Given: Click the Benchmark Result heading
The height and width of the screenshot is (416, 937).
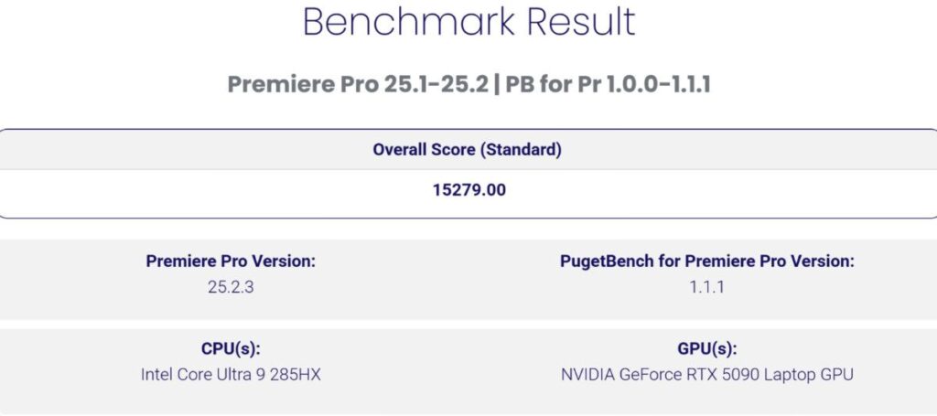Looking at the screenshot, I should [x=468, y=22].
